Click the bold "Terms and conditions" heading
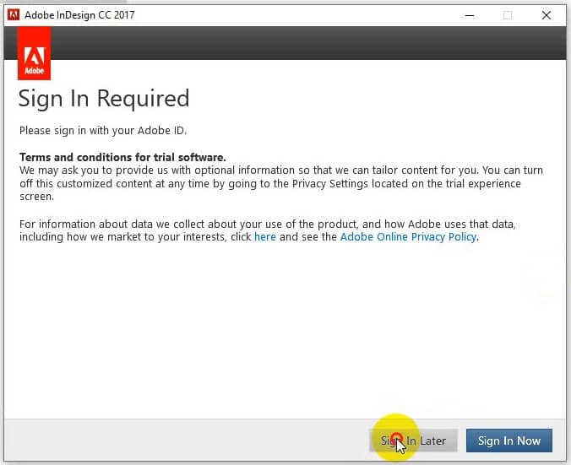 [122, 158]
